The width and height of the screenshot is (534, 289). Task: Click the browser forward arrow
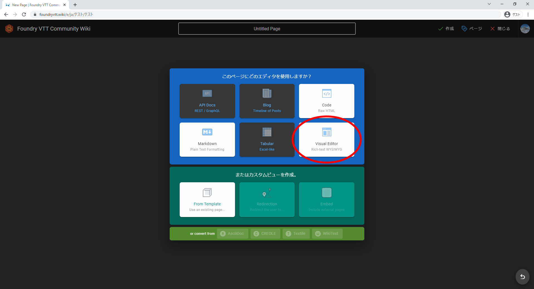[x=15, y=14]
